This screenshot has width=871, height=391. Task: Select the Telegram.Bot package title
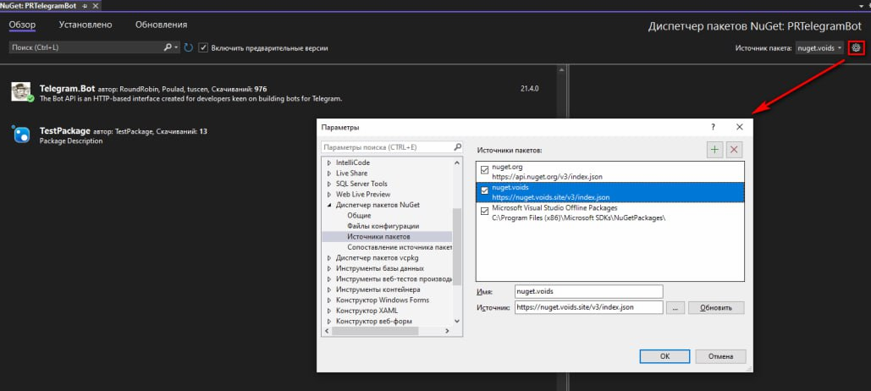[67, 88]
